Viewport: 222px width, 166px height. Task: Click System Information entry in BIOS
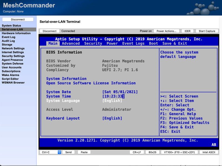[x=66, y=79]
